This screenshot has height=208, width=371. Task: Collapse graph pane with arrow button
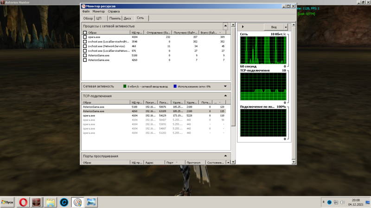click(243, 27)
